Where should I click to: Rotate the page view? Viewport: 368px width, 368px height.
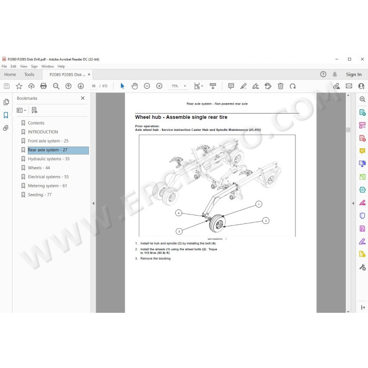coord(293,86)
